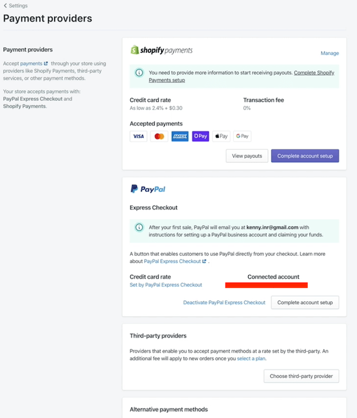Click the Shop Pay icon

pyautogui.click(x=201, y=136)
